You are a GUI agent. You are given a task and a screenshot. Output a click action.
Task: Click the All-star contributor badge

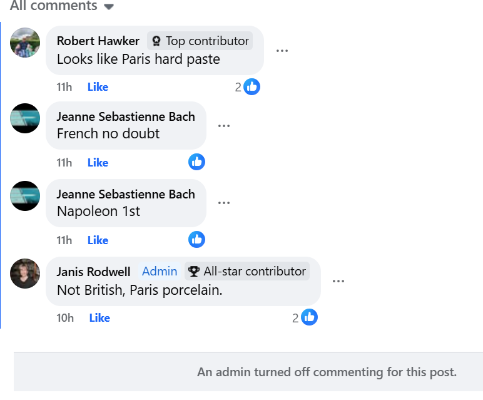tap(247, 272)
